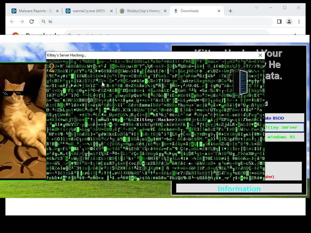Click the Malware Reports tab favicon
The width and height of the screenshot is (311, 233).
(14, 11)
